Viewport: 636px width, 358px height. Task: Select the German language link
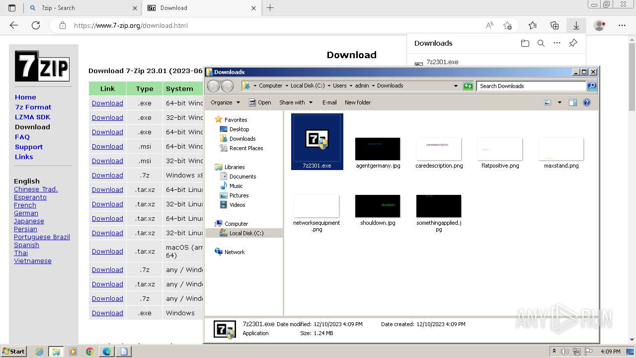click(x=26, y=213)
